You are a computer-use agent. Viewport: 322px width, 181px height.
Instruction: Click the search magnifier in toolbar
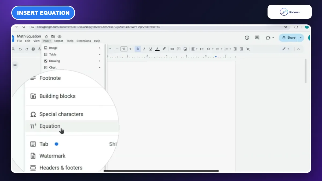coord(13,49)
